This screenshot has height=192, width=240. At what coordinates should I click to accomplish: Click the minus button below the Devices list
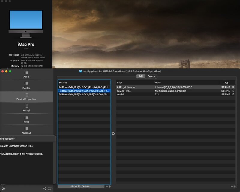click(107, 186)
